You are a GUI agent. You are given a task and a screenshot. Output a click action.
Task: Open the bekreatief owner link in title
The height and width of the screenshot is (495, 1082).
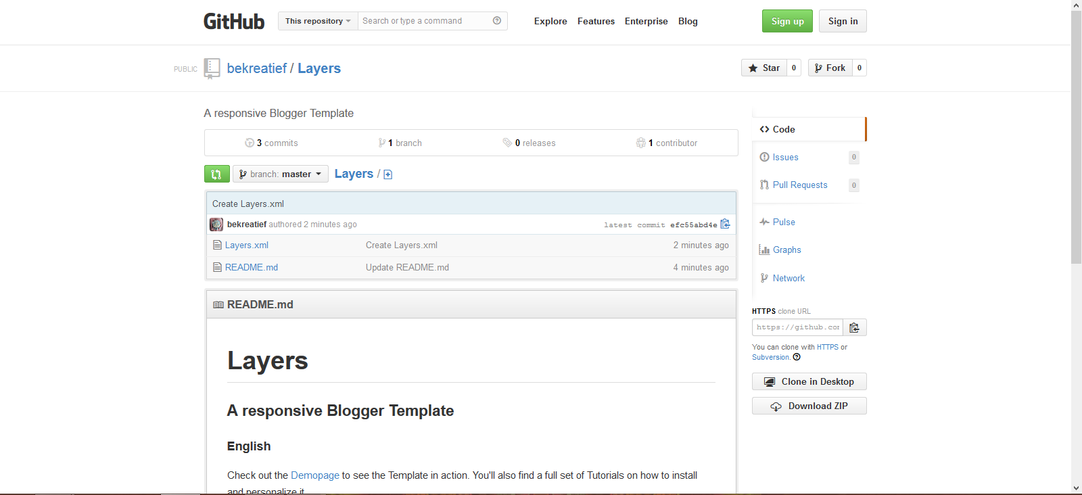pyautogui.click(x=257, y=68)
